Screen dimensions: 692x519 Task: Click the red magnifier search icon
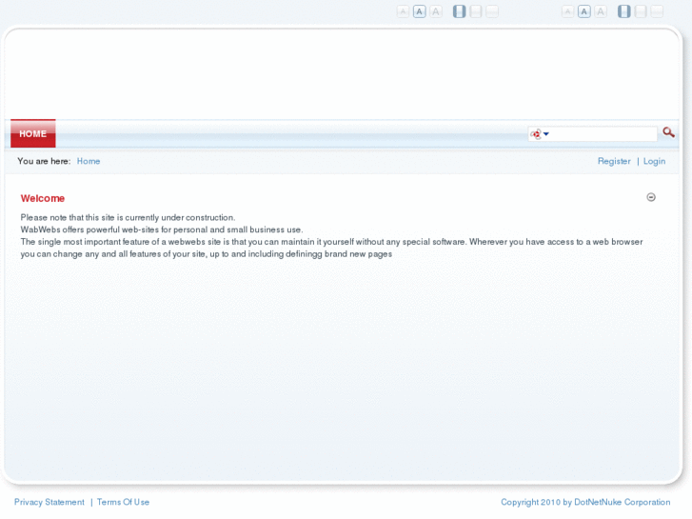[668, 132]
